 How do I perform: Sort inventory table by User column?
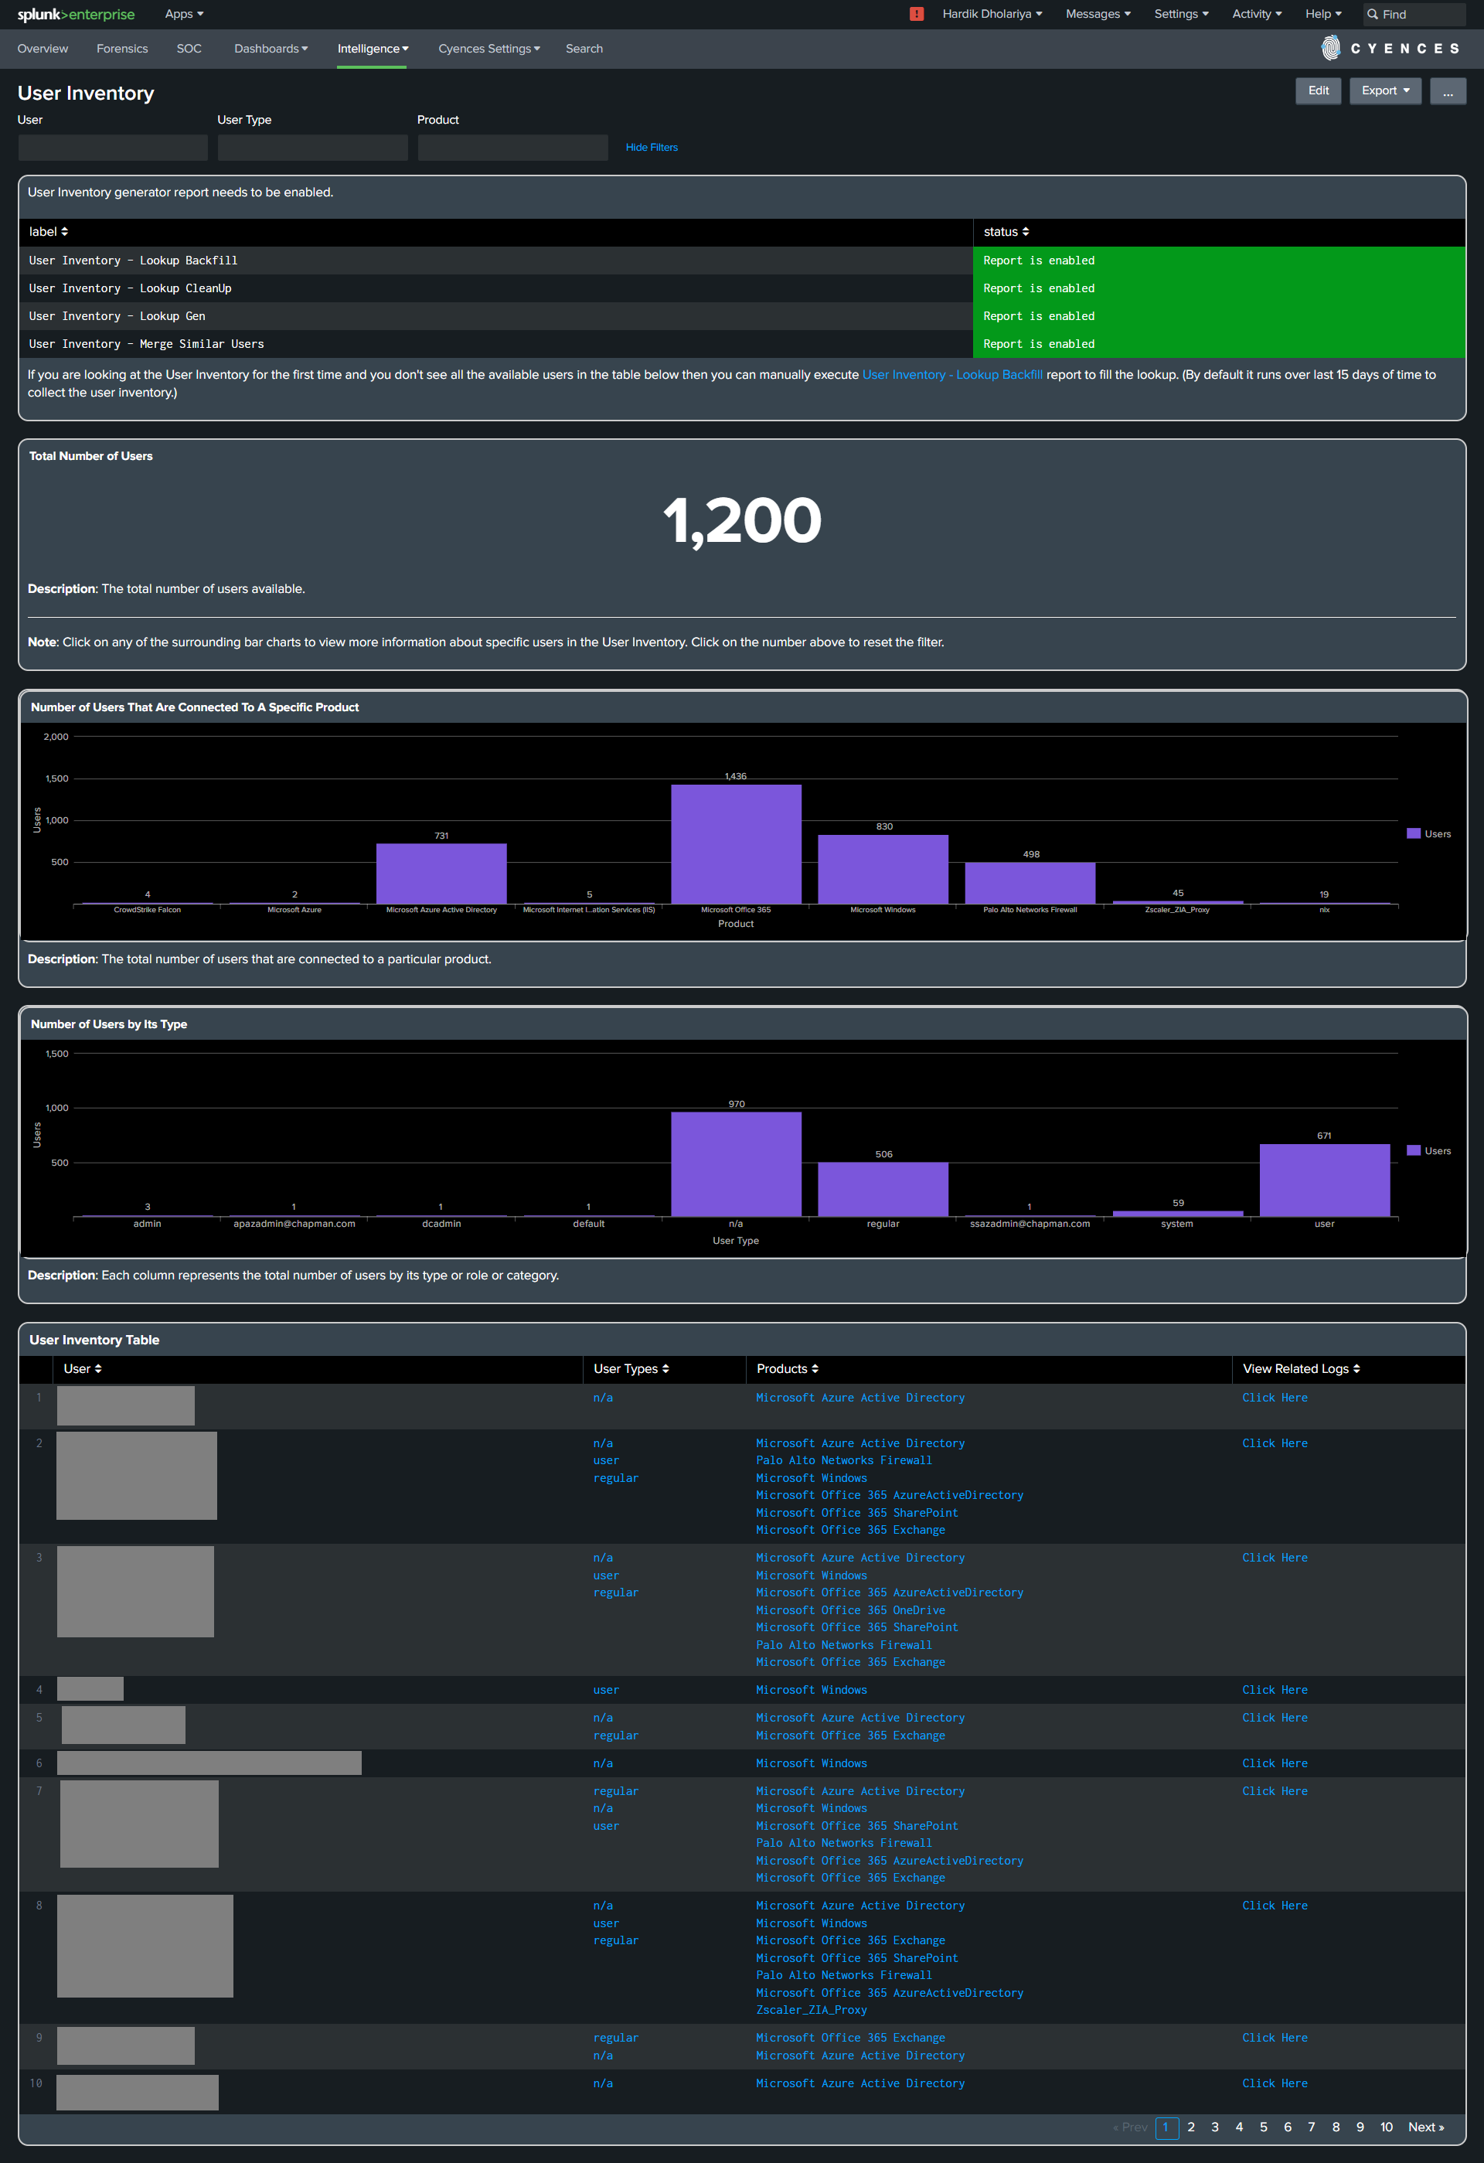(83, 1368)
